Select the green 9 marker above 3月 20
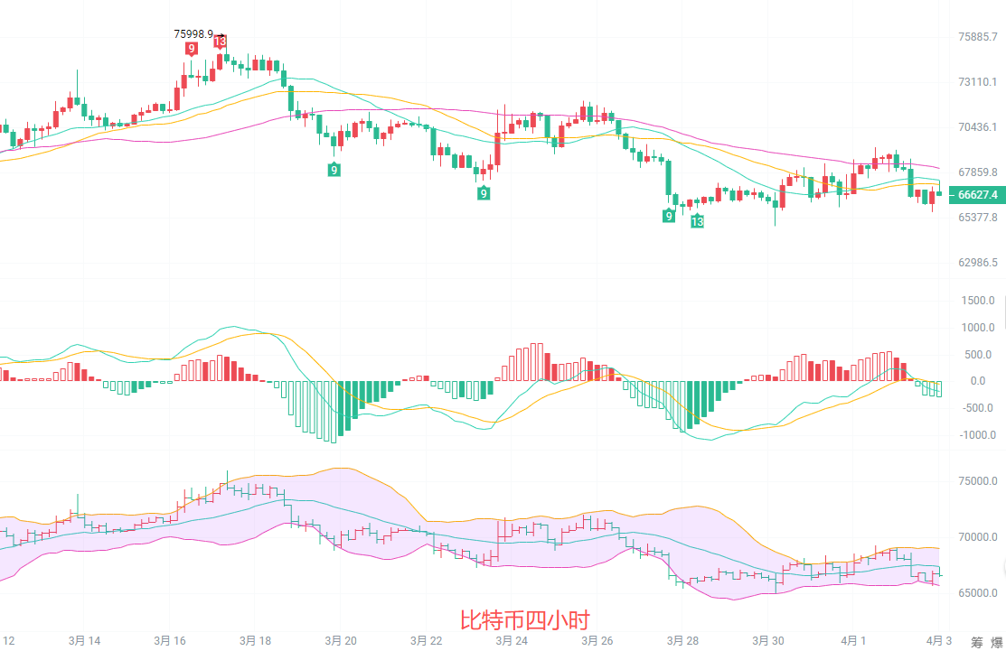 click(x=334, y=170)
